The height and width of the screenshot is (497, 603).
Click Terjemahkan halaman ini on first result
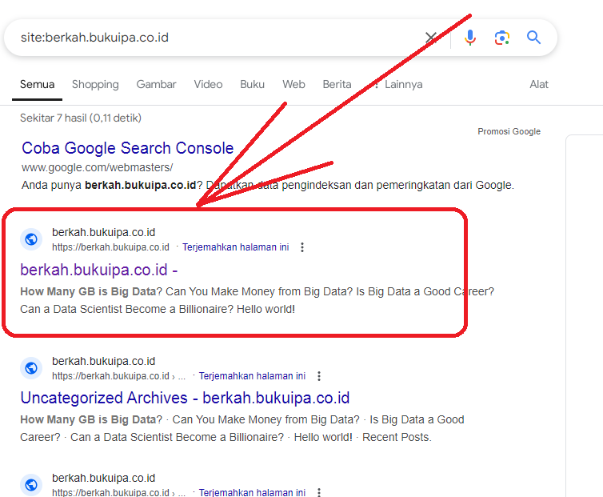(235, 247)
